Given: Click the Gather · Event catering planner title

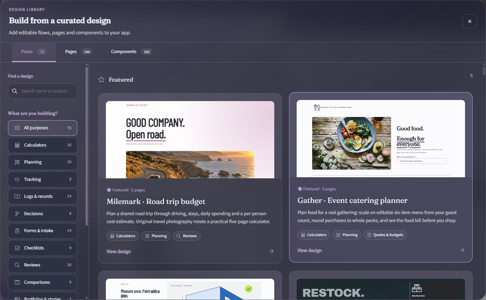Looking at the screenshot, I should coord(352,200).
